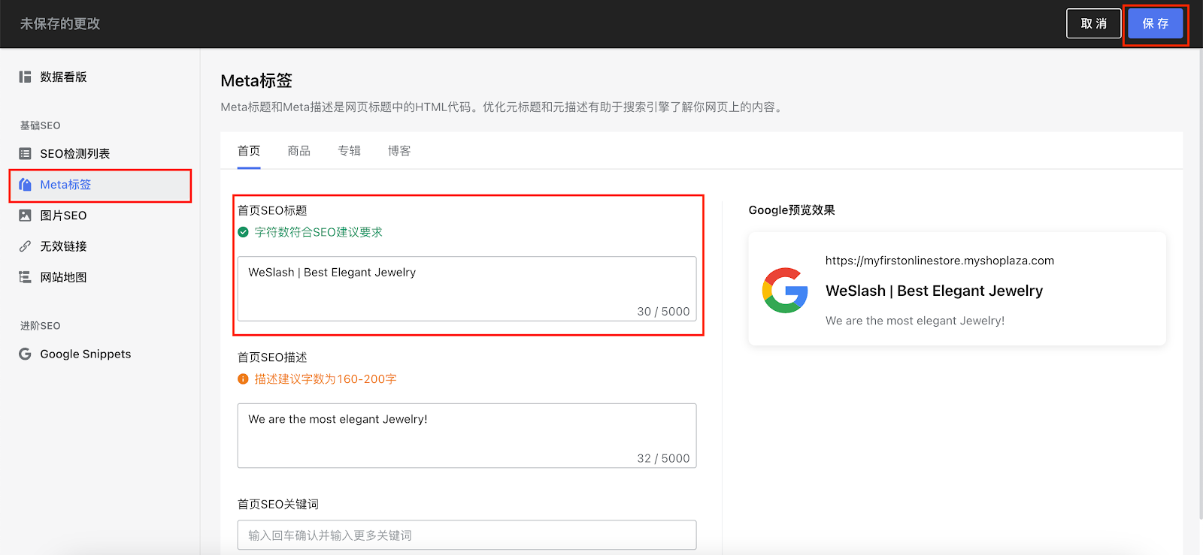Image resolution: width=1203 pixels, height=555 pixels.
Task: Click the 字符数符合SEO建议要求 status message
Action: pyautogui.click(x=318, y=232)
